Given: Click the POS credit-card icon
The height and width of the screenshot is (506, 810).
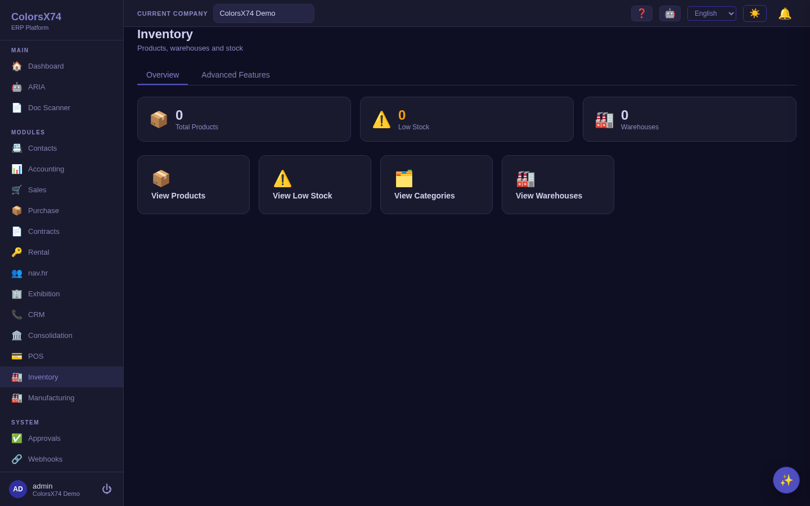Looking at the screenshot, I should pyautogui.click(x=17, y=356).
